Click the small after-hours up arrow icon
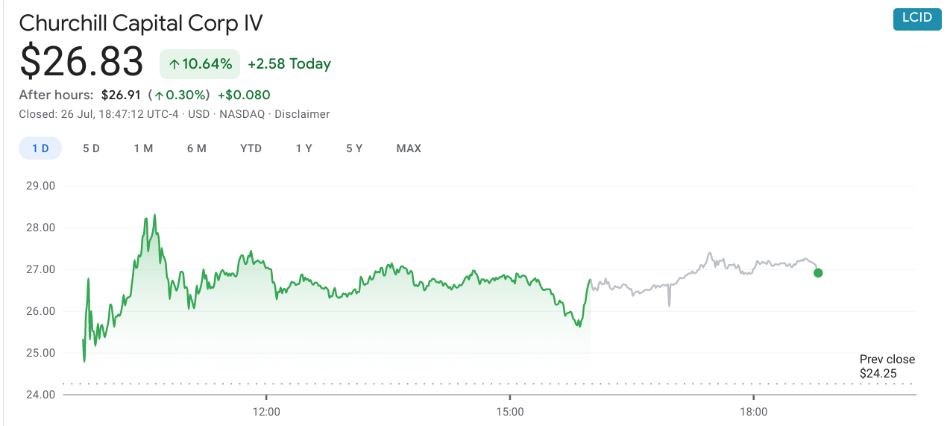This screenshot has height=426, width=950. tap(158, 95)
